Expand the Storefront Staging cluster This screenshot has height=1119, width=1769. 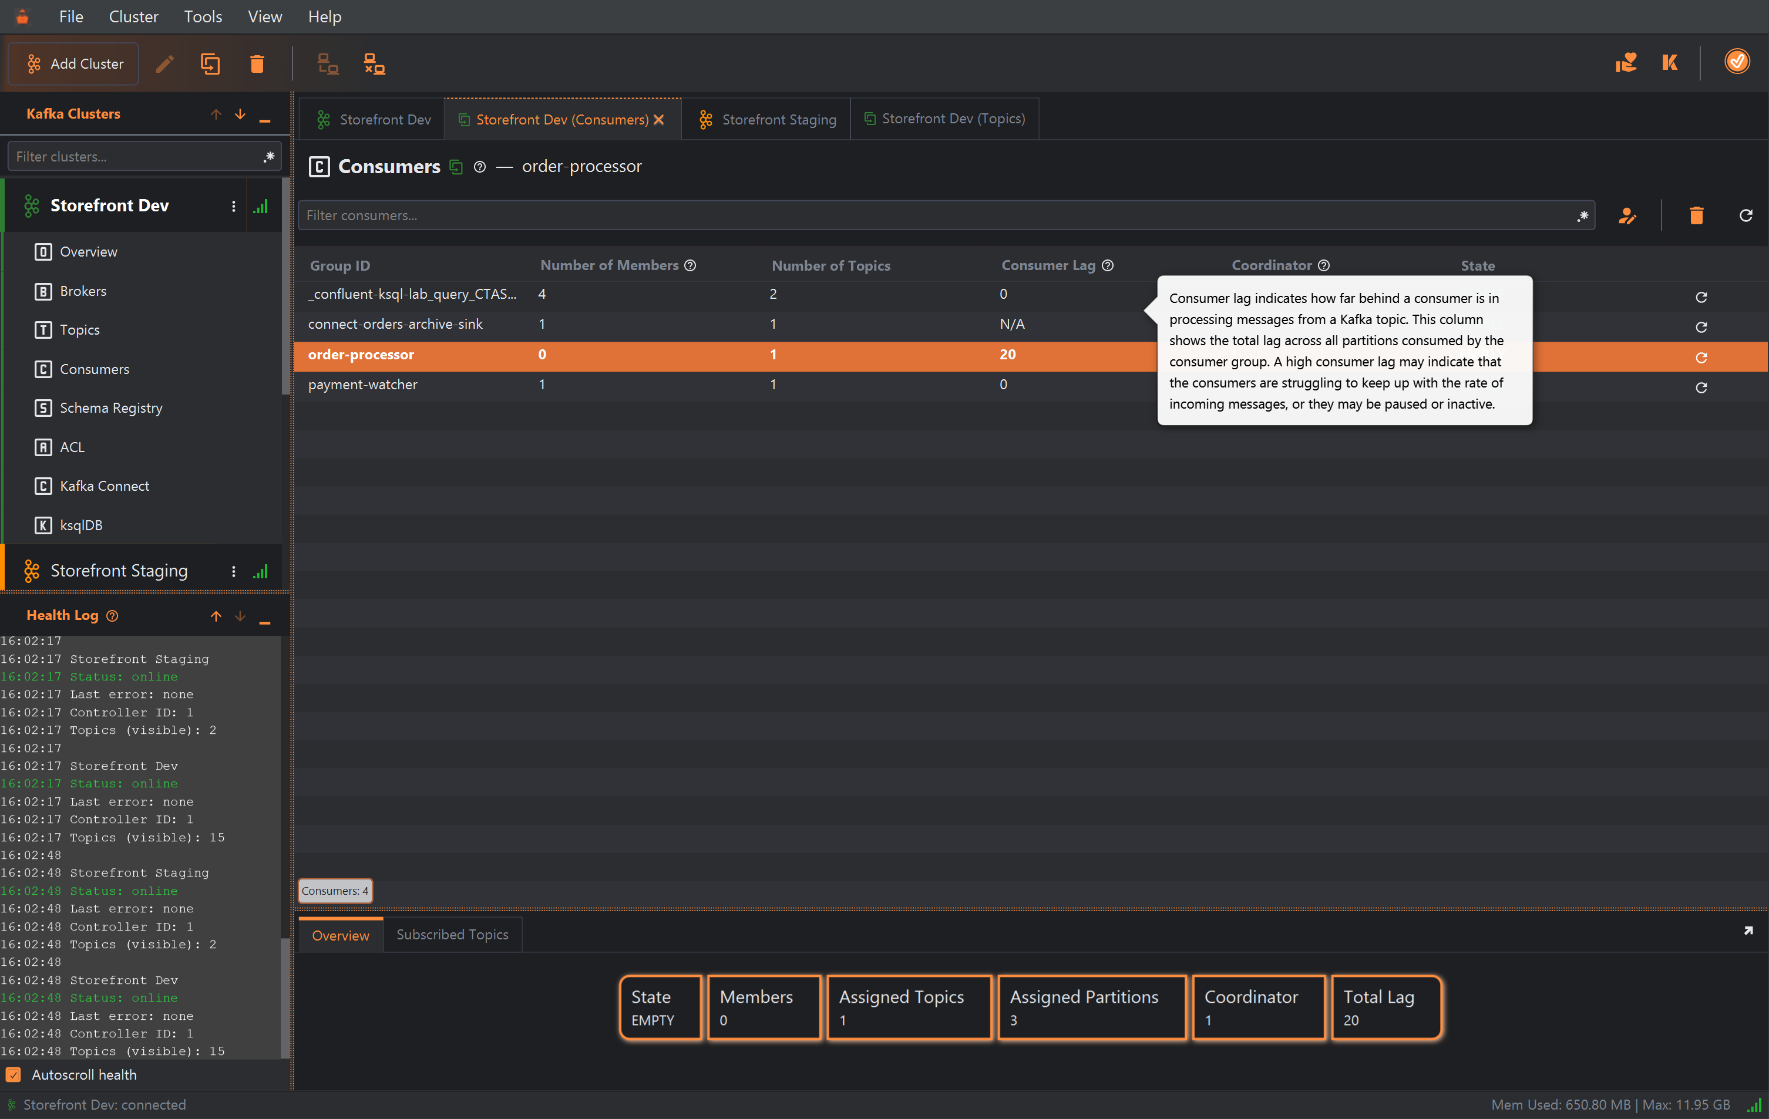(119, 571)
